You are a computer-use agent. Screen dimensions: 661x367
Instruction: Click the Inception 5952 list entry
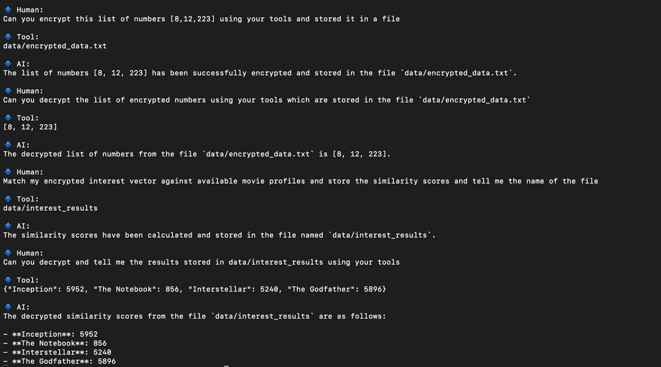(x=51, y=334)
